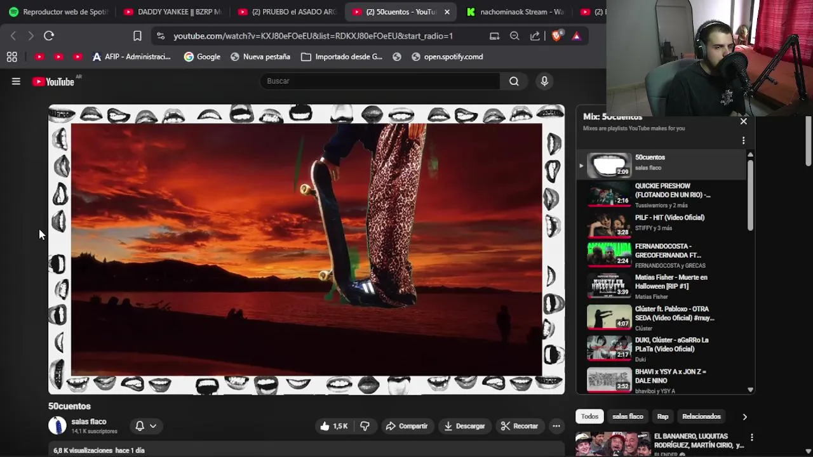Open the zoom control in the address bar
The width and height of the screenshot is (813, 457).
click(x=514, y=36)
